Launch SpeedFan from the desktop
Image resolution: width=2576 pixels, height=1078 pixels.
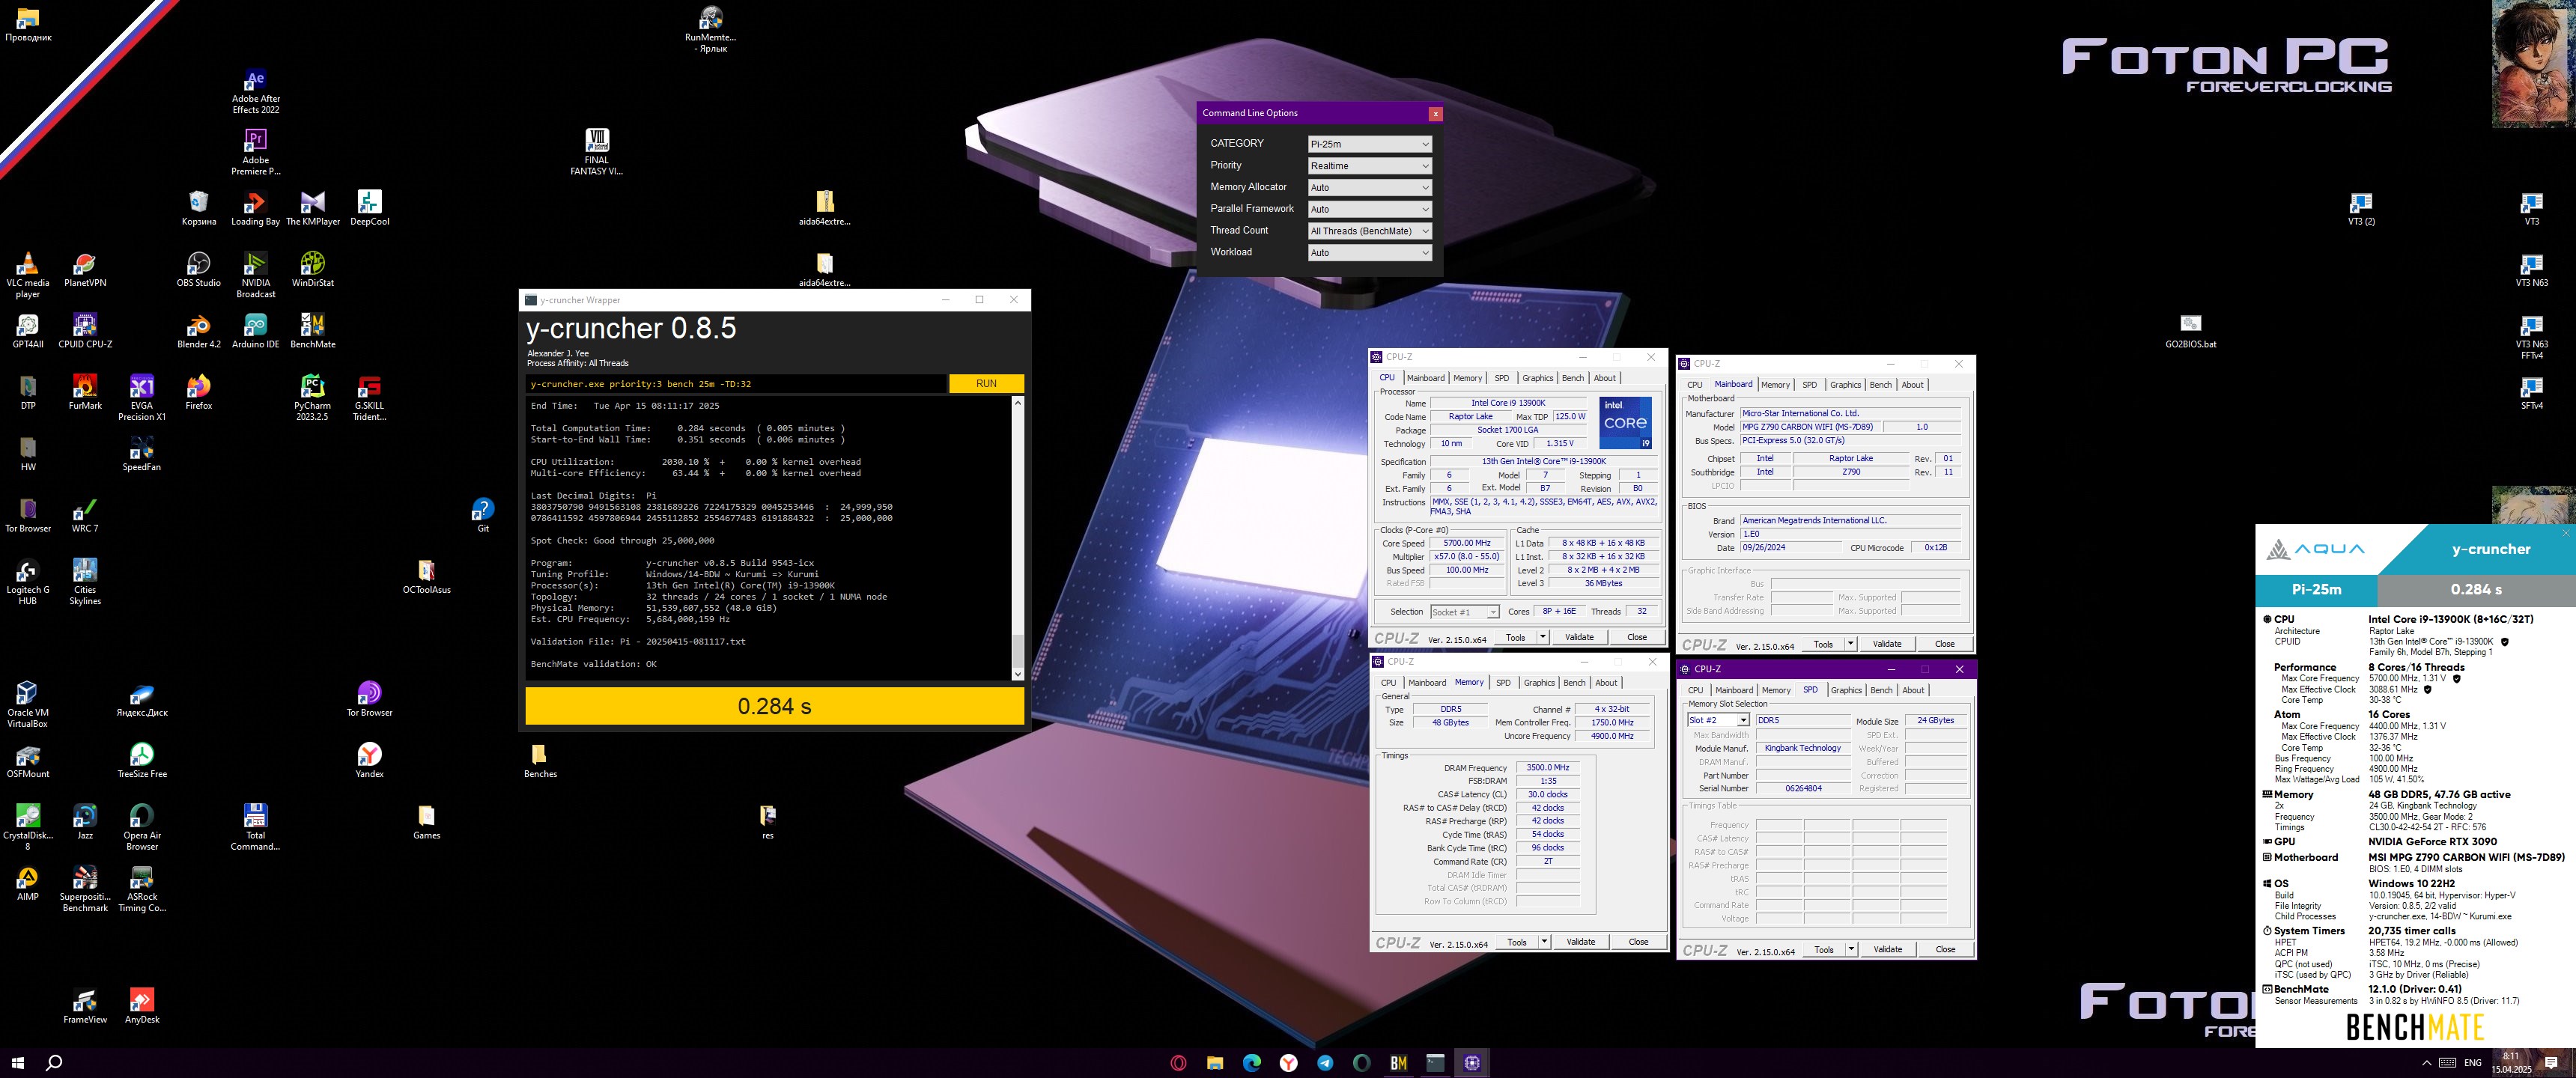click(x=141, y=454)
